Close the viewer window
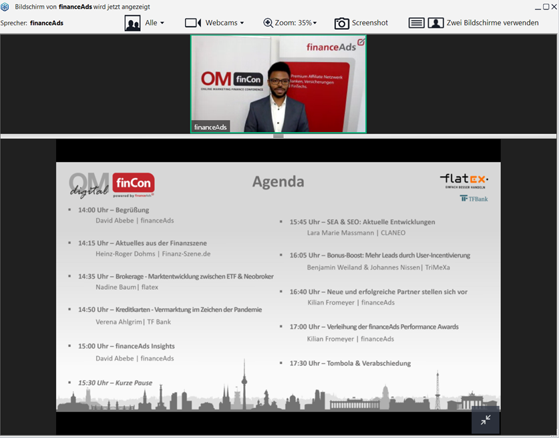 click(x=554, y=7)
